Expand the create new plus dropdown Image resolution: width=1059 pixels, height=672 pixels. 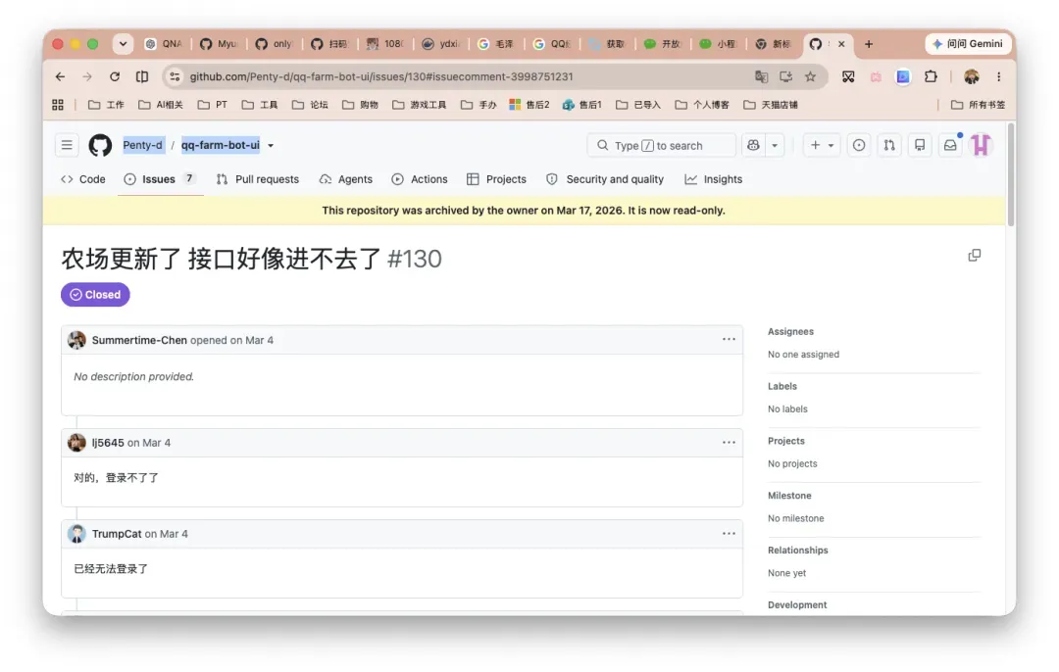pyautogui.click(x=822, y=145)
